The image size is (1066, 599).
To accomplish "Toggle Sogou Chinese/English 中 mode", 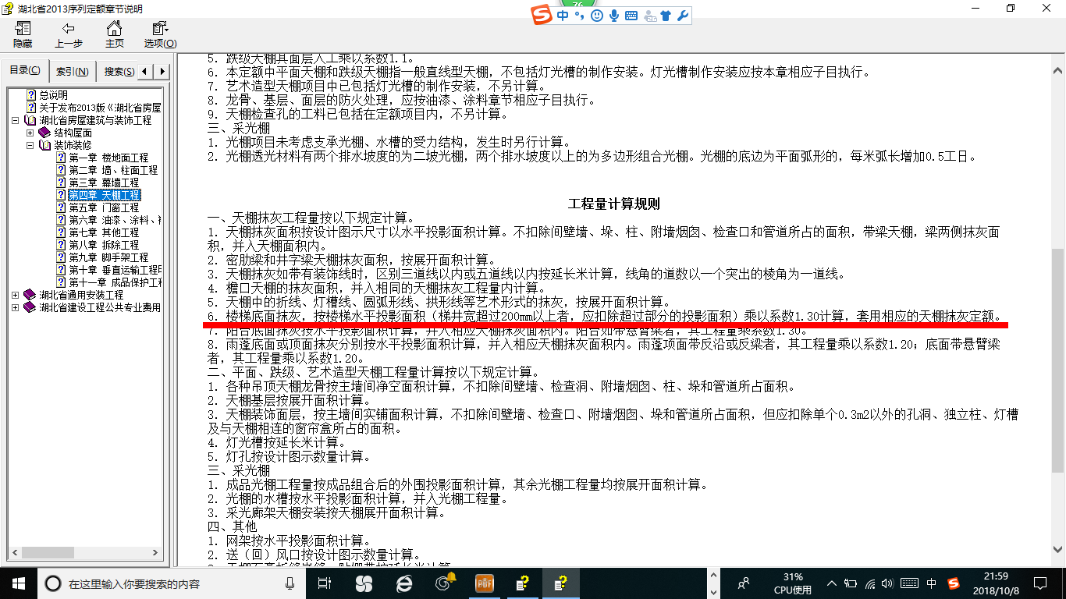I will [x=563, y=16].
